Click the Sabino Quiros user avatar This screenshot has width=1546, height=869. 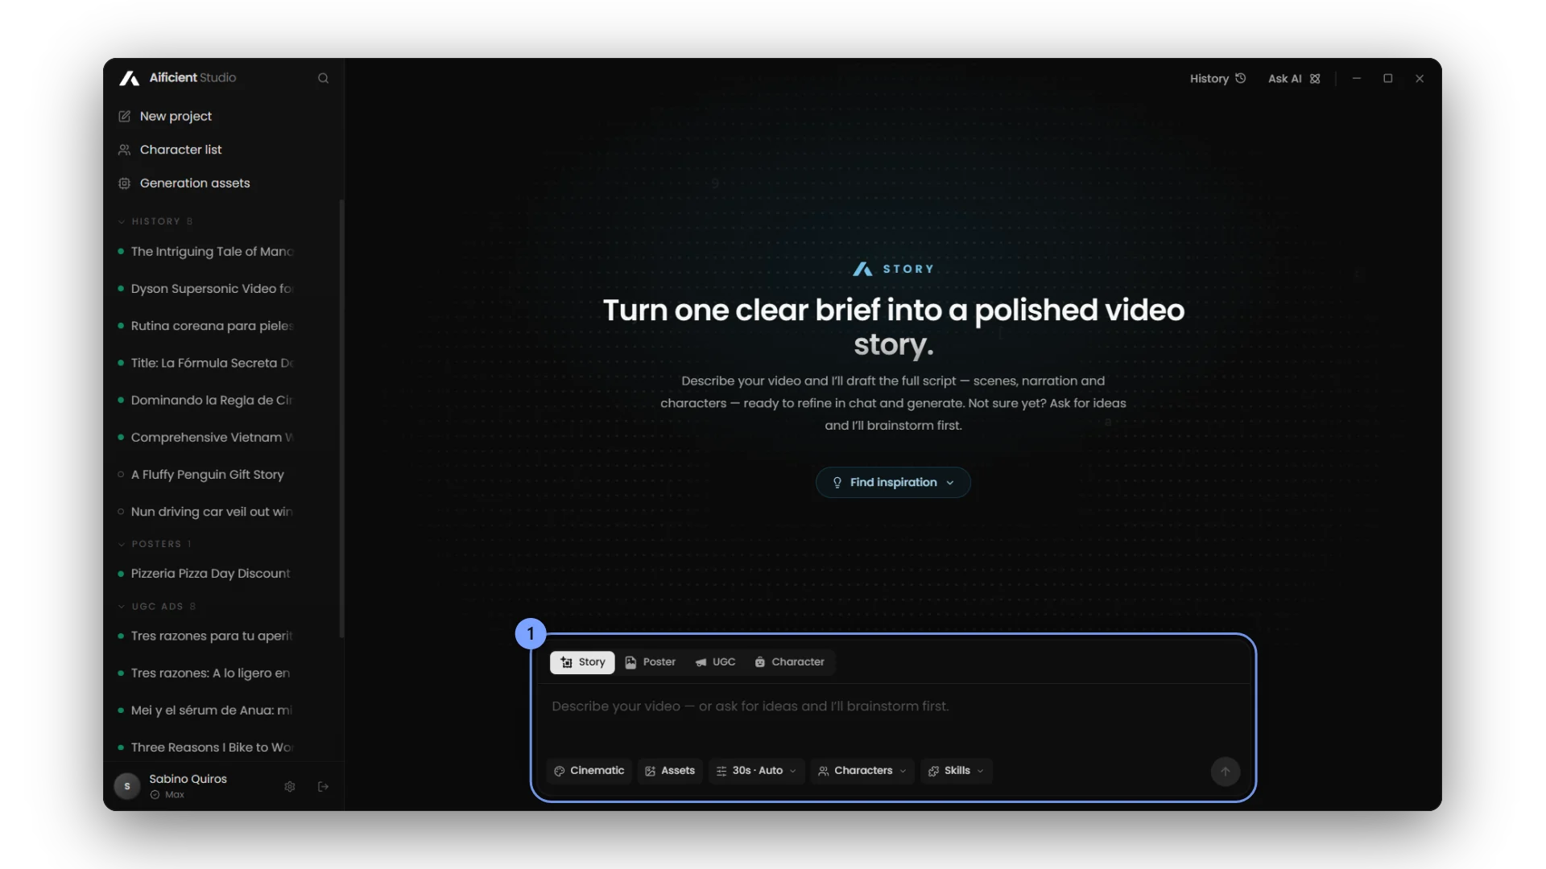127,786
